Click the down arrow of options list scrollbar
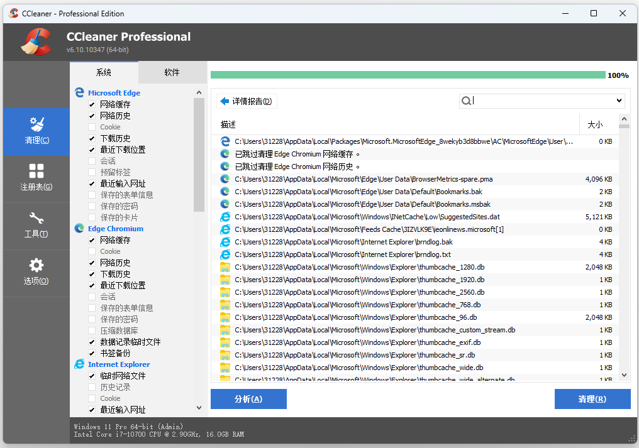This screenshot has width=639, height=448. [199, 408]
